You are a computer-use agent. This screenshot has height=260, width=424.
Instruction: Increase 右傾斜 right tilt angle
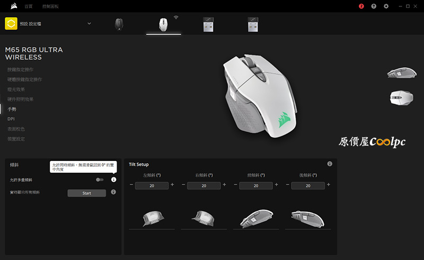tap(224, 185)
